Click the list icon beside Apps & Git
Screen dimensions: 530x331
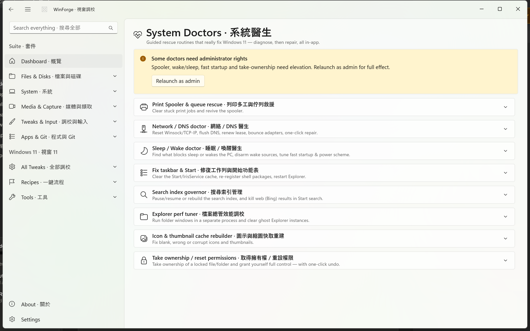(x=12, y=137)
